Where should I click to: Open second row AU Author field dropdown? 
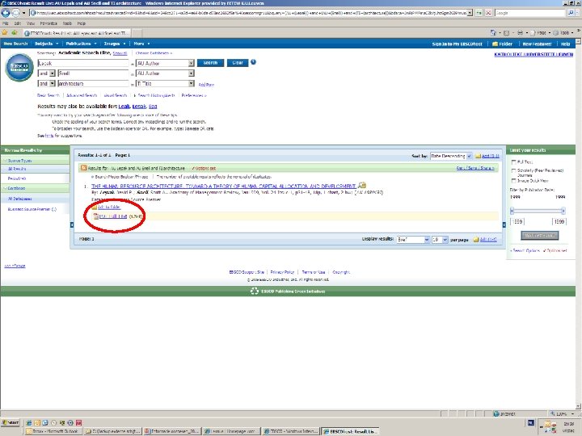click(191, 73)
